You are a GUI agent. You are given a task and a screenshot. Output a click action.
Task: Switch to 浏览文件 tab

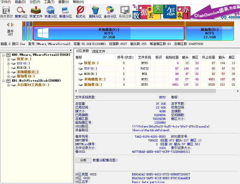pyautogui.click(x=99, y=51)
